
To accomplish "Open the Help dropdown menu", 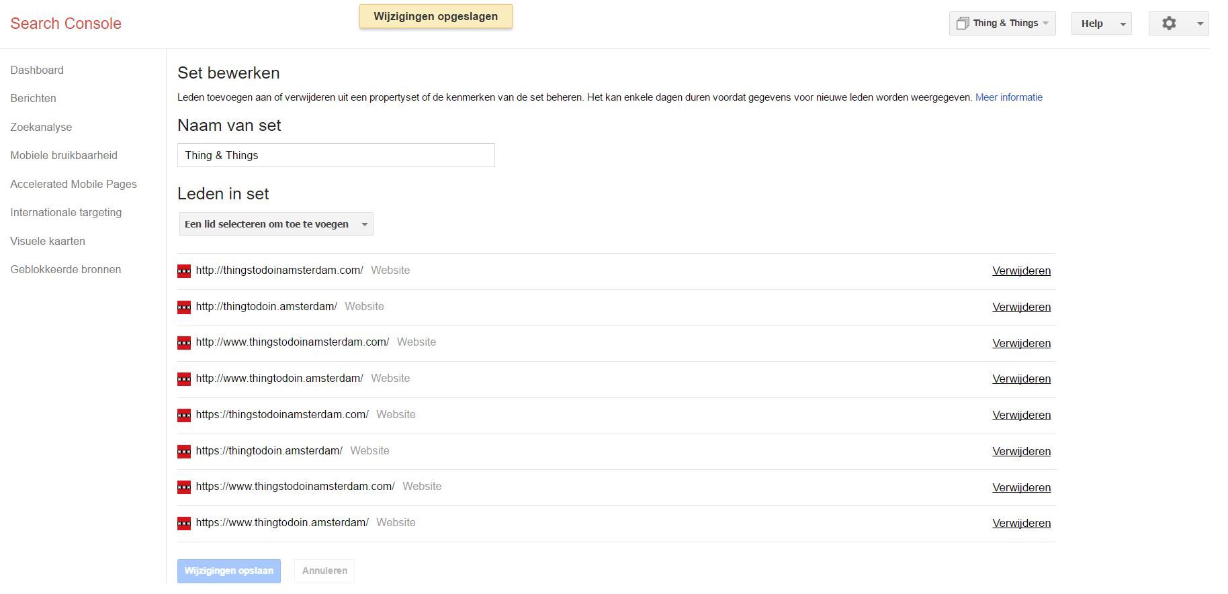I will (x=1101, y=23).
